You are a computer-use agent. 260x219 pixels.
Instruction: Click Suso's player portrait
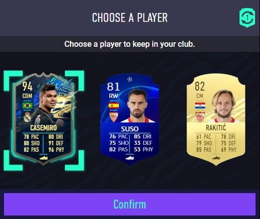[137, 105]
